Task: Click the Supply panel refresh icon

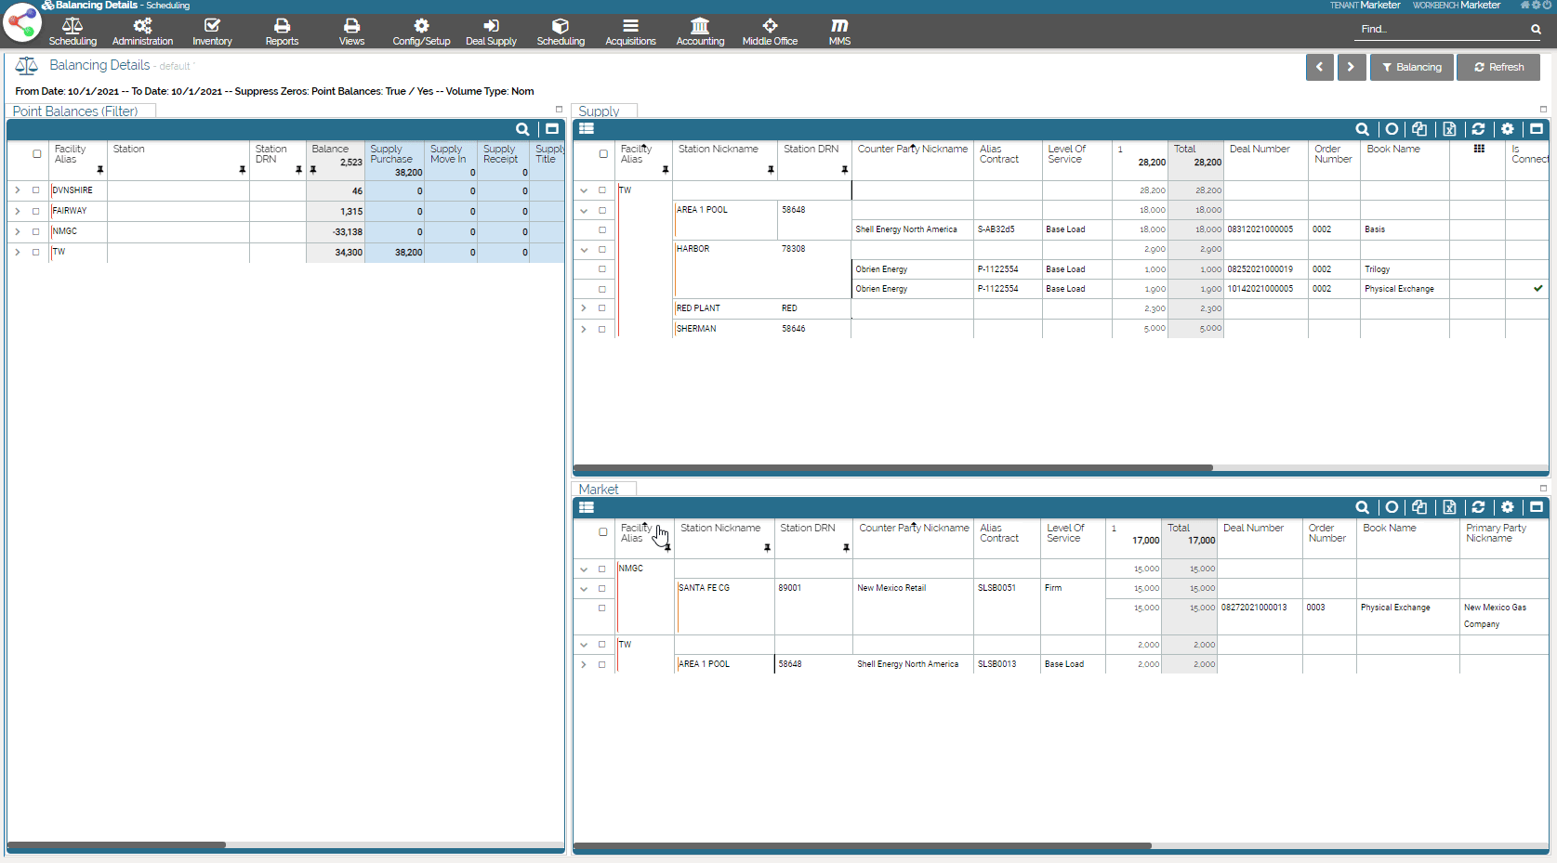Action: coord(1478,129)
